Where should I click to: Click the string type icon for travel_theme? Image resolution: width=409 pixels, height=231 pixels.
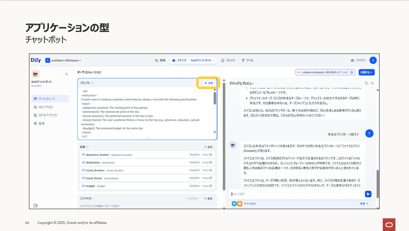pos(211,178)
